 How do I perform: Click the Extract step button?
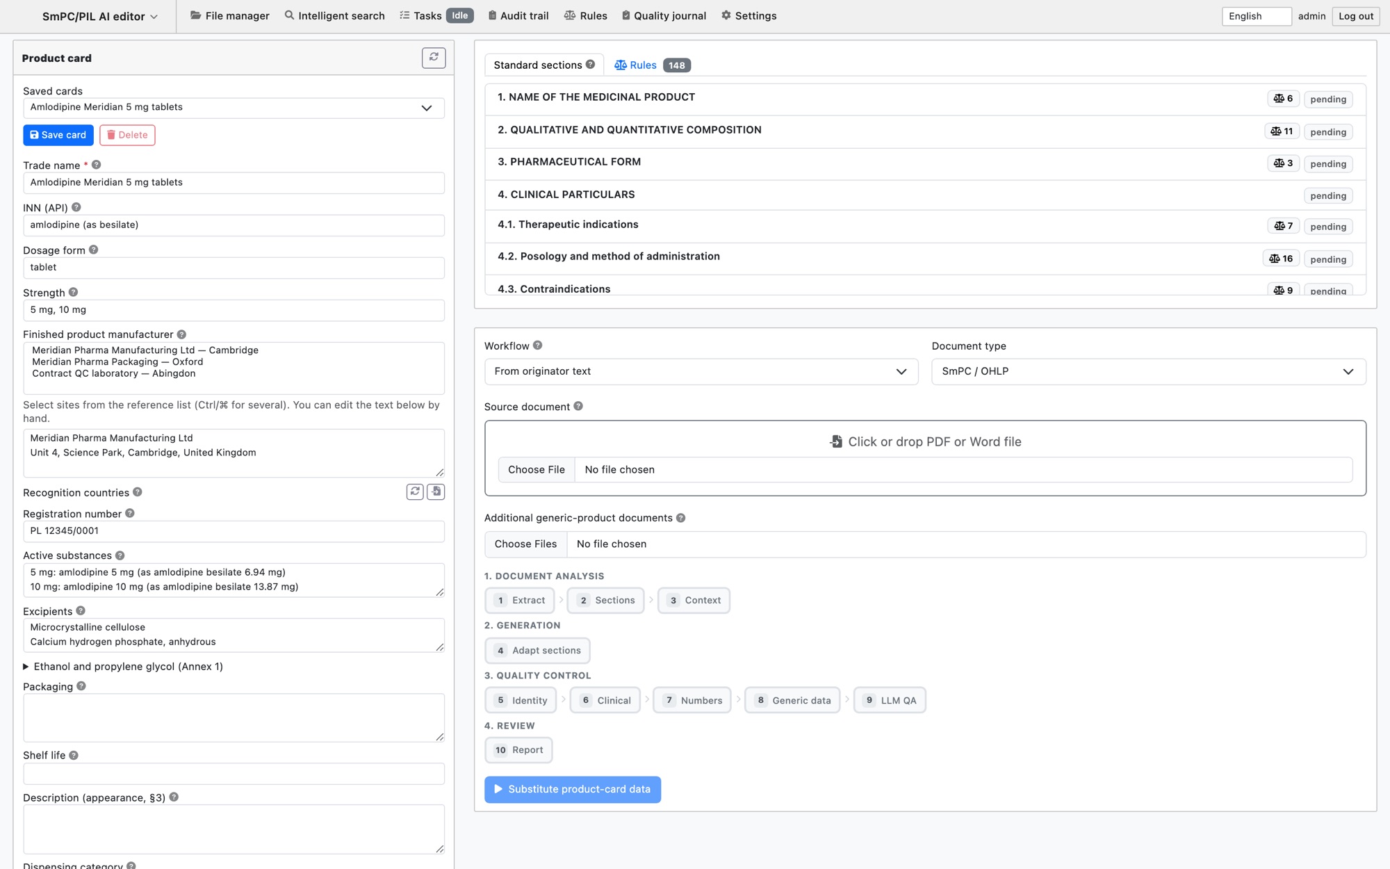pyautogui.click(x=520, y=600)
